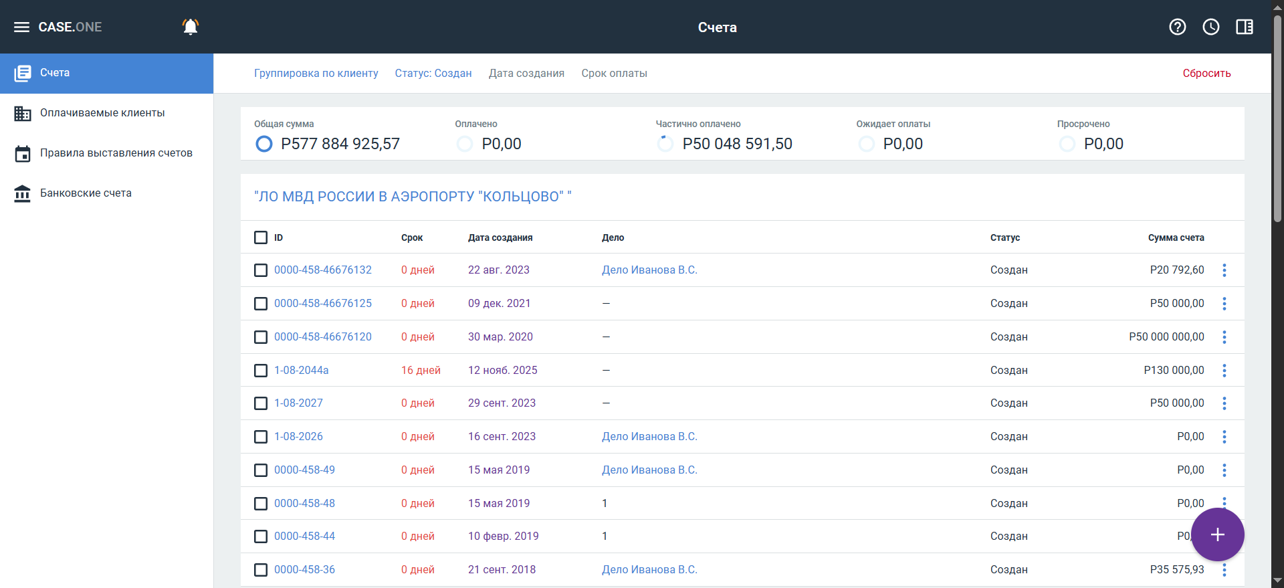The height and width of the screenshot is (588, 1284).
Task: Open Банковские счета in the sidebar
Action: 86,193
